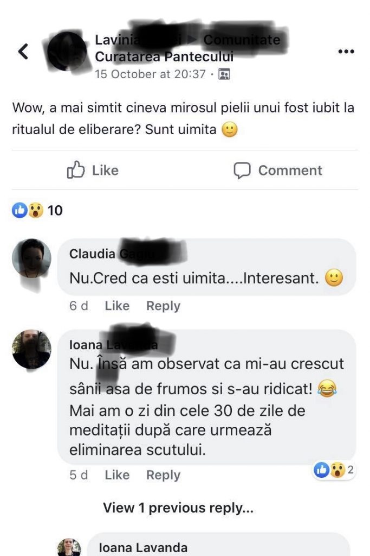Open the post author's profile picture
The image size is (370, 556).
click(x=67, y=51)
